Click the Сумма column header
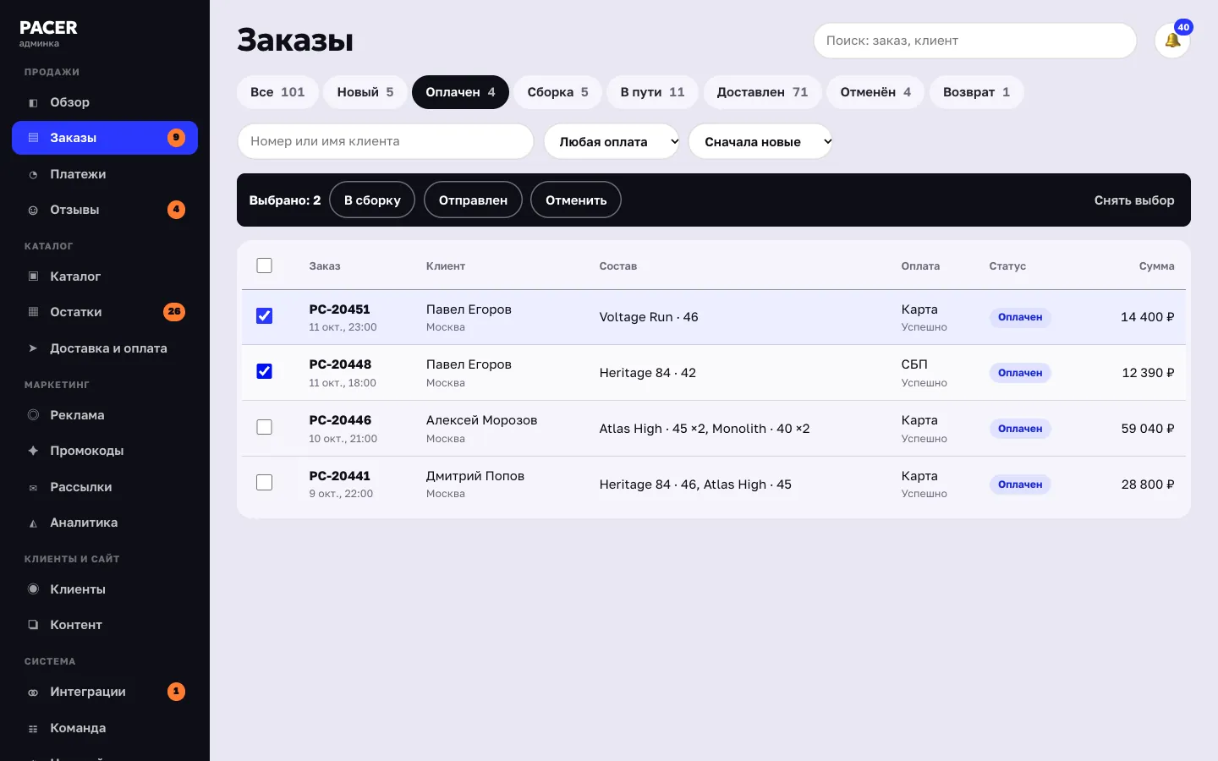Image resolution: width=1218 pixels, height=761 pixels. point(1156,266)
